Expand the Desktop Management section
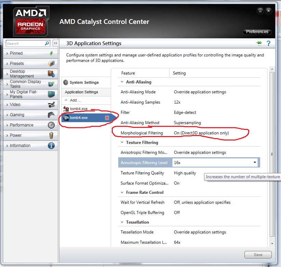Image resolution: width=281 pixels, height=267 pixels. pyautogui.click(x=7, y=74)
